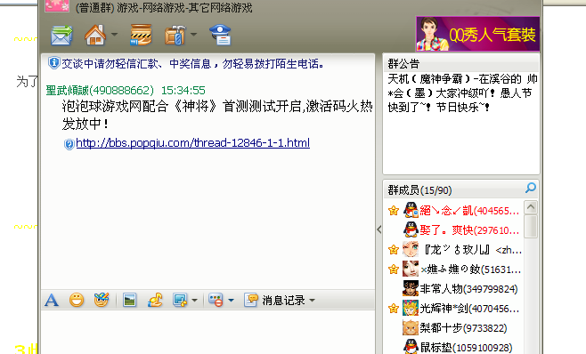
Task: Click into the message input box
Action: coord(208,332)
